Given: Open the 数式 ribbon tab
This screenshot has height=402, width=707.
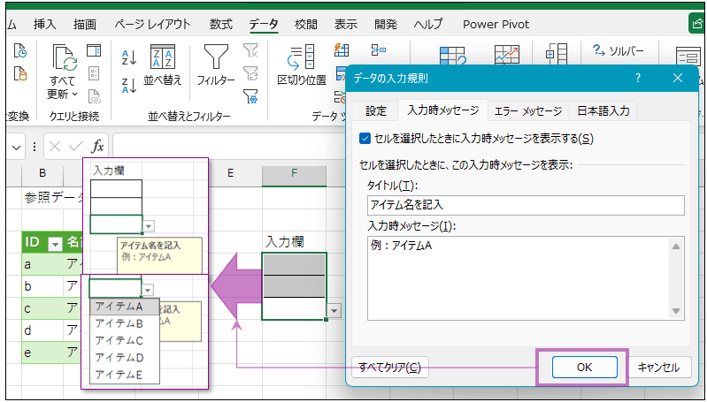Looking at the screenshot, I should pos(221,25).
